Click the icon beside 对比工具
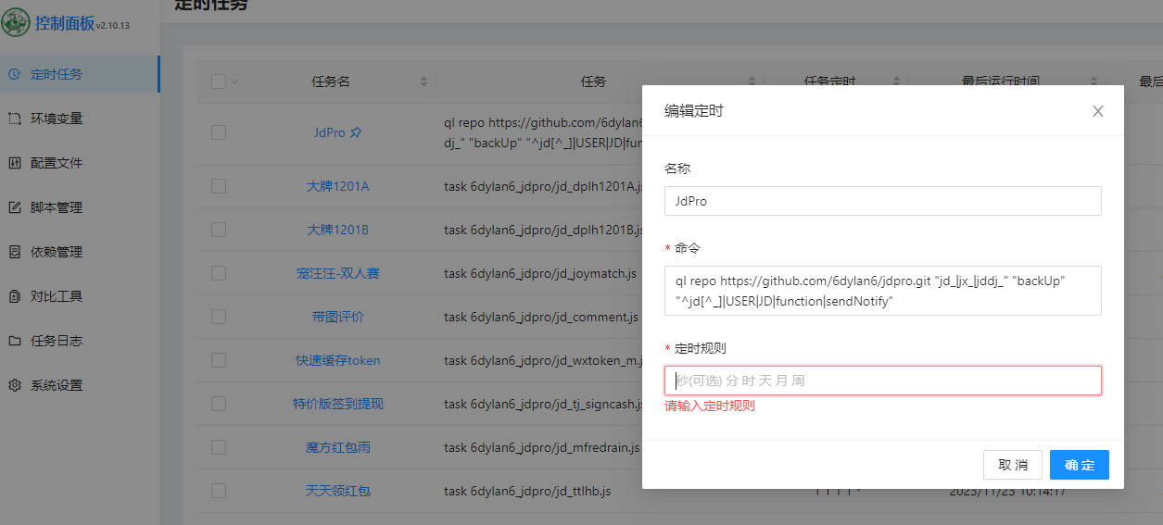Screen dimensions: 1163x525 tap(15, 296)
